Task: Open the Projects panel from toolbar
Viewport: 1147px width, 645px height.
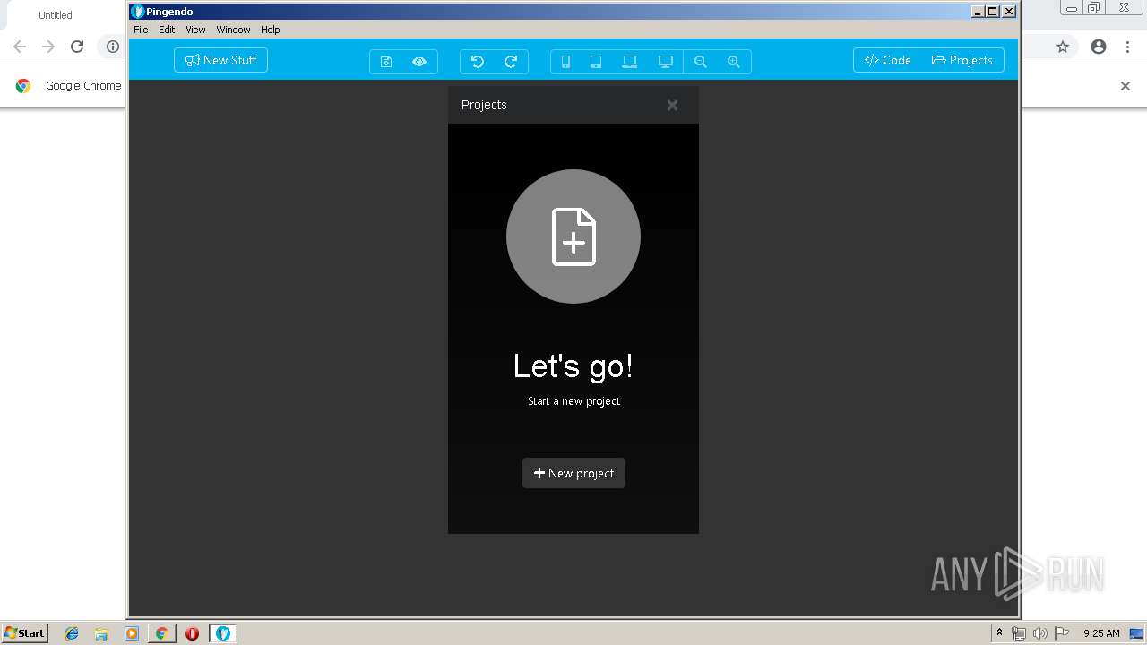Action: 962,60
